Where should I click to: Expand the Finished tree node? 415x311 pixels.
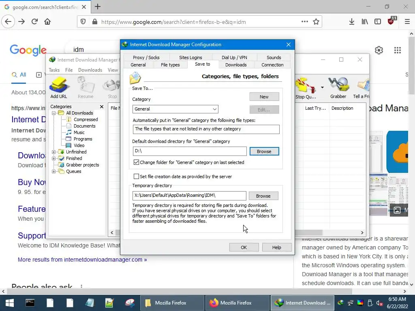53,158
